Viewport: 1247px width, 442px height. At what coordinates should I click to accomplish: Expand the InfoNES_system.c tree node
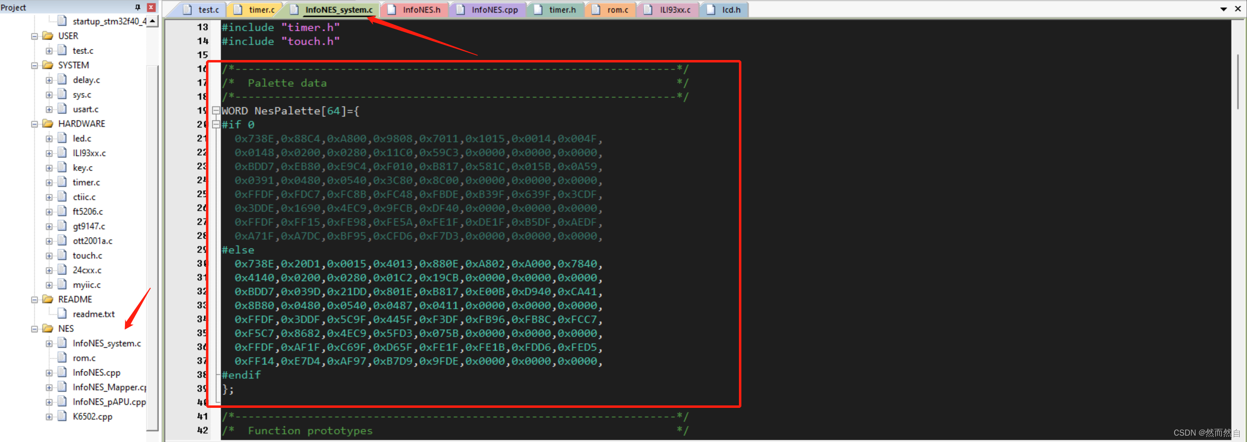pos(49,343)
